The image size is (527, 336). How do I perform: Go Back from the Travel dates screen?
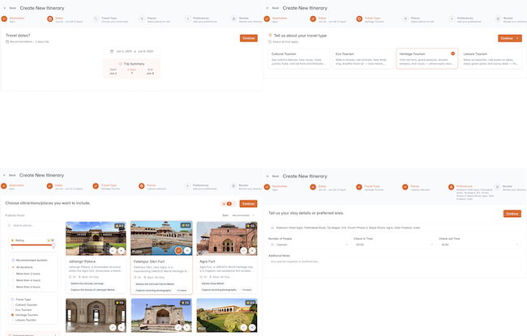coord(10,8)
